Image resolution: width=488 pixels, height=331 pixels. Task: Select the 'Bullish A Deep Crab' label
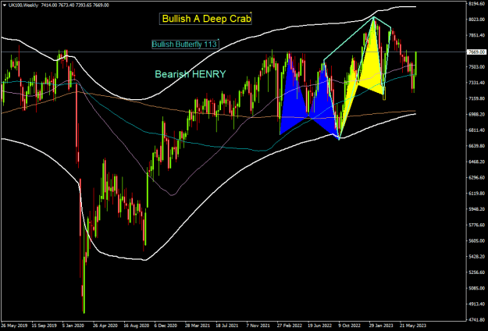(205, 19)
